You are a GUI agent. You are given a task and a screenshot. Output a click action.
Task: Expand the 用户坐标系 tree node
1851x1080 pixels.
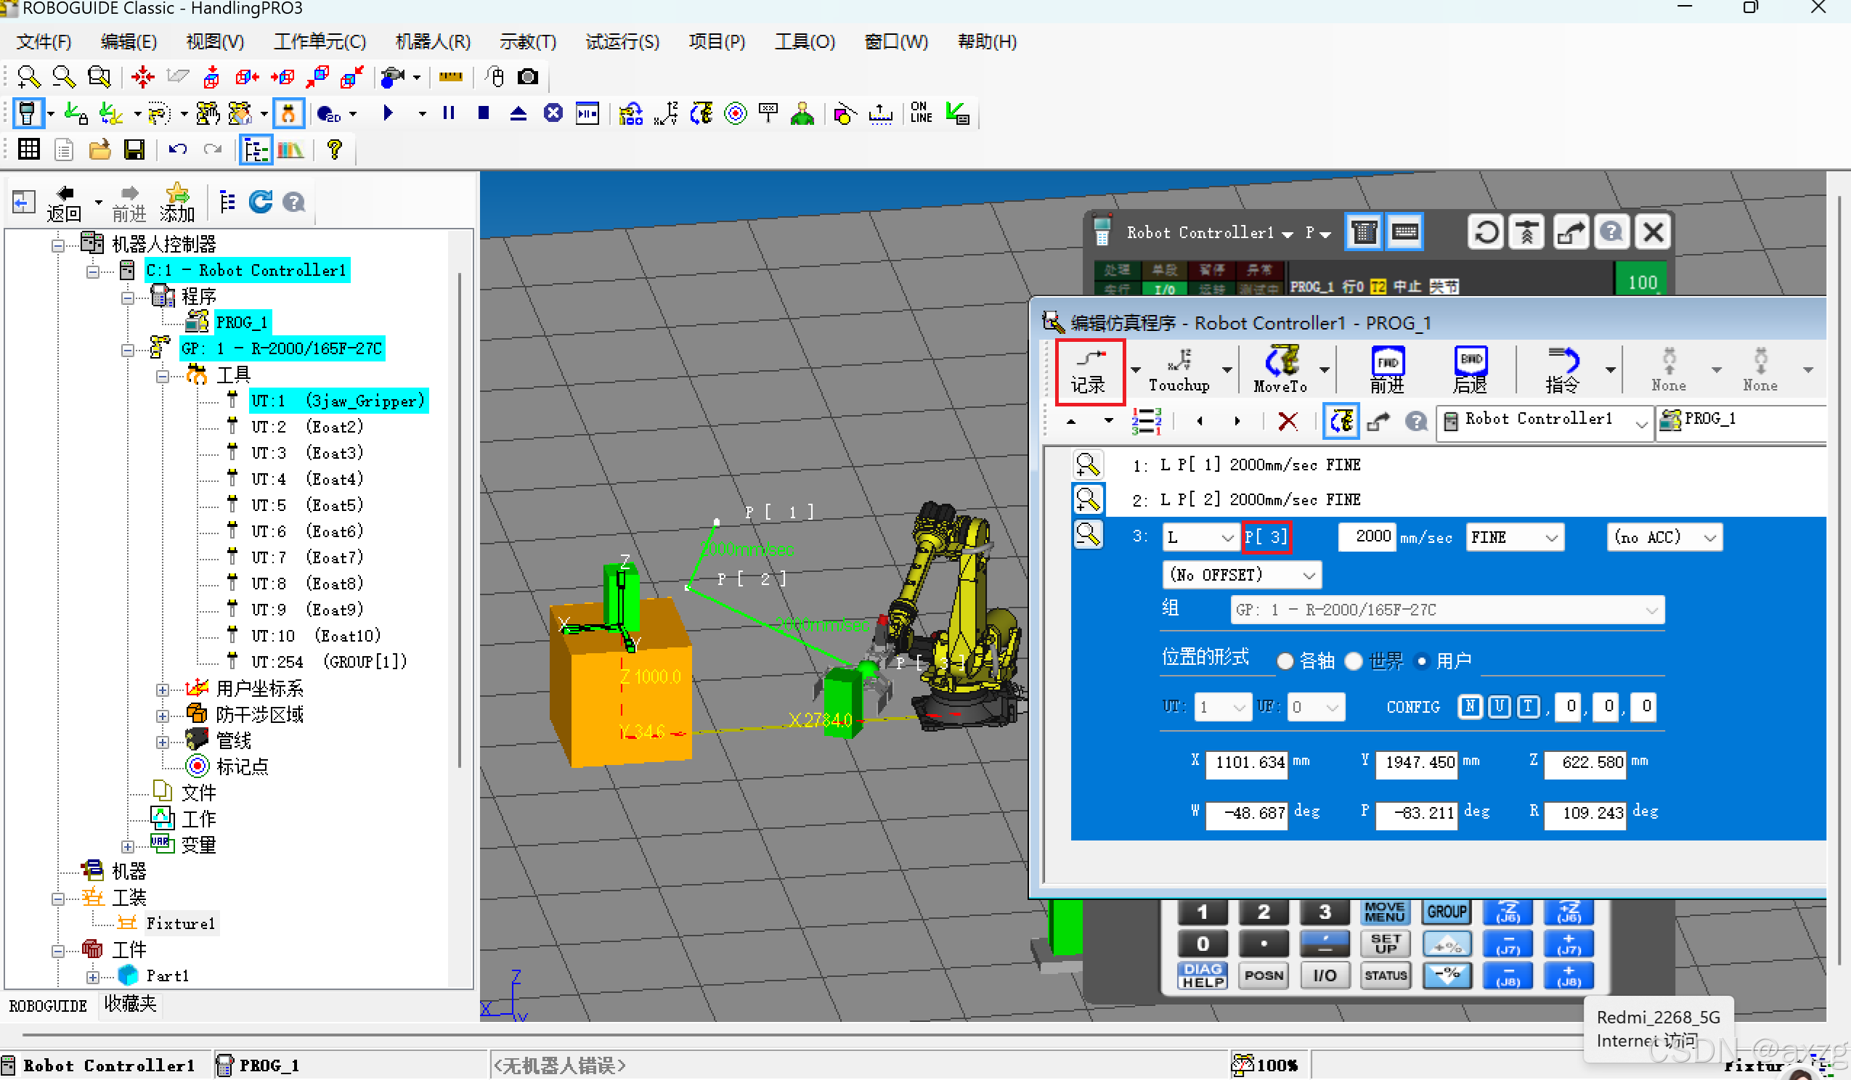pyautogui.click(x=163, y=691)
